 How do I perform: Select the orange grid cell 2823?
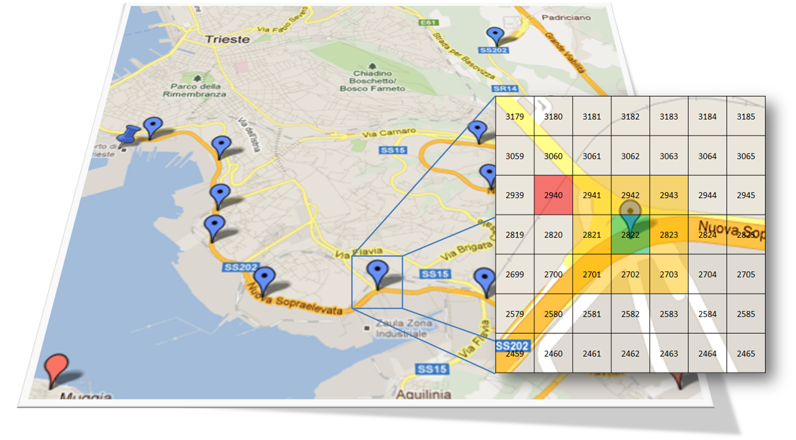669,235
